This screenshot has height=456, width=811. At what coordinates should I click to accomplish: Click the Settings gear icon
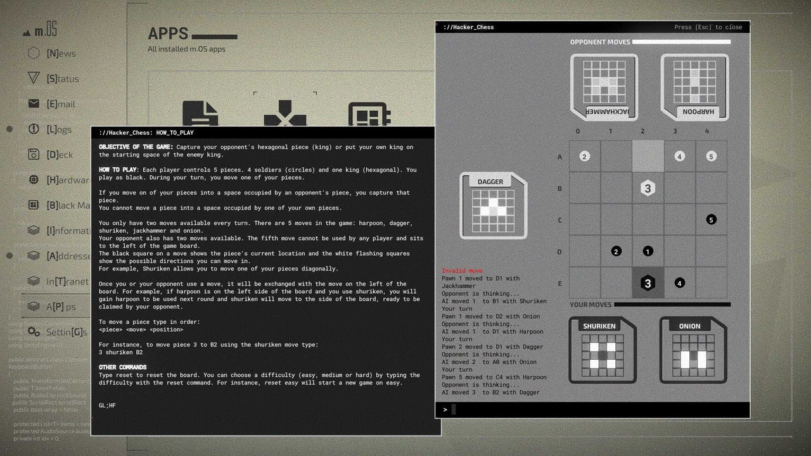34,332
